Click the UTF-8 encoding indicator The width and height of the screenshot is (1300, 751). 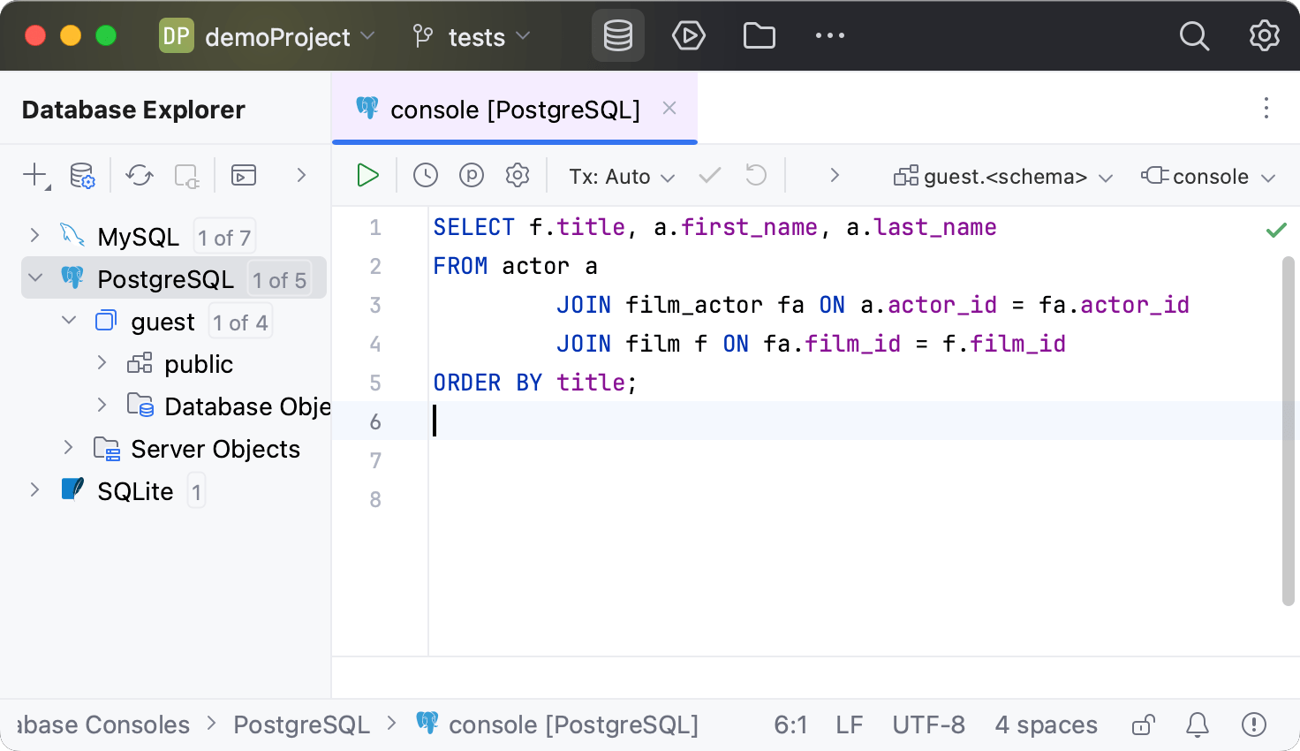928,724
